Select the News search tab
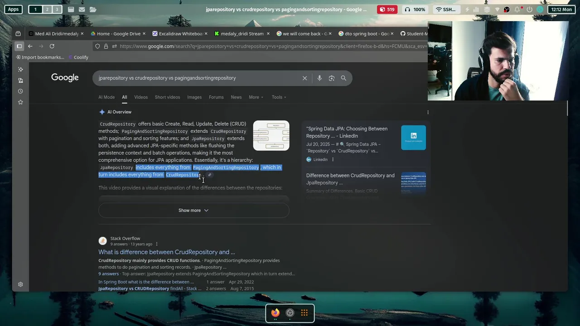 click(236, 97)
